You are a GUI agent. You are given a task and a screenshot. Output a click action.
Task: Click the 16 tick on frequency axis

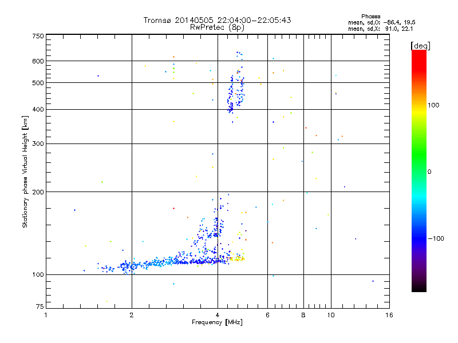[x=389, y=314]
